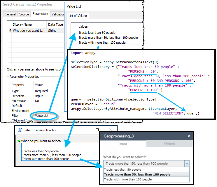
Task: Click the Value column header in Parameter Properties
Action: pos(39,85)
